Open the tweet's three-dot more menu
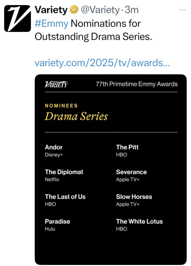 [x=183, y=10]
